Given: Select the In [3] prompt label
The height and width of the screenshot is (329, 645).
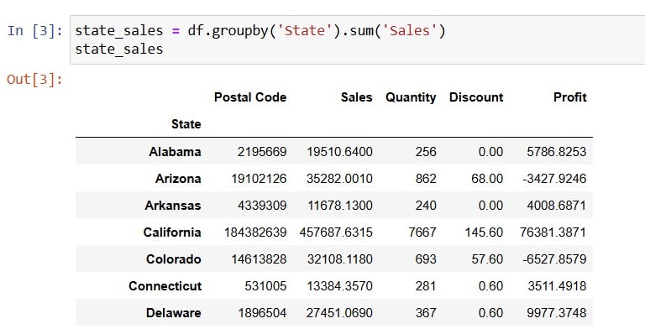Looking at the screenshot, I should (x=35, y=31).
